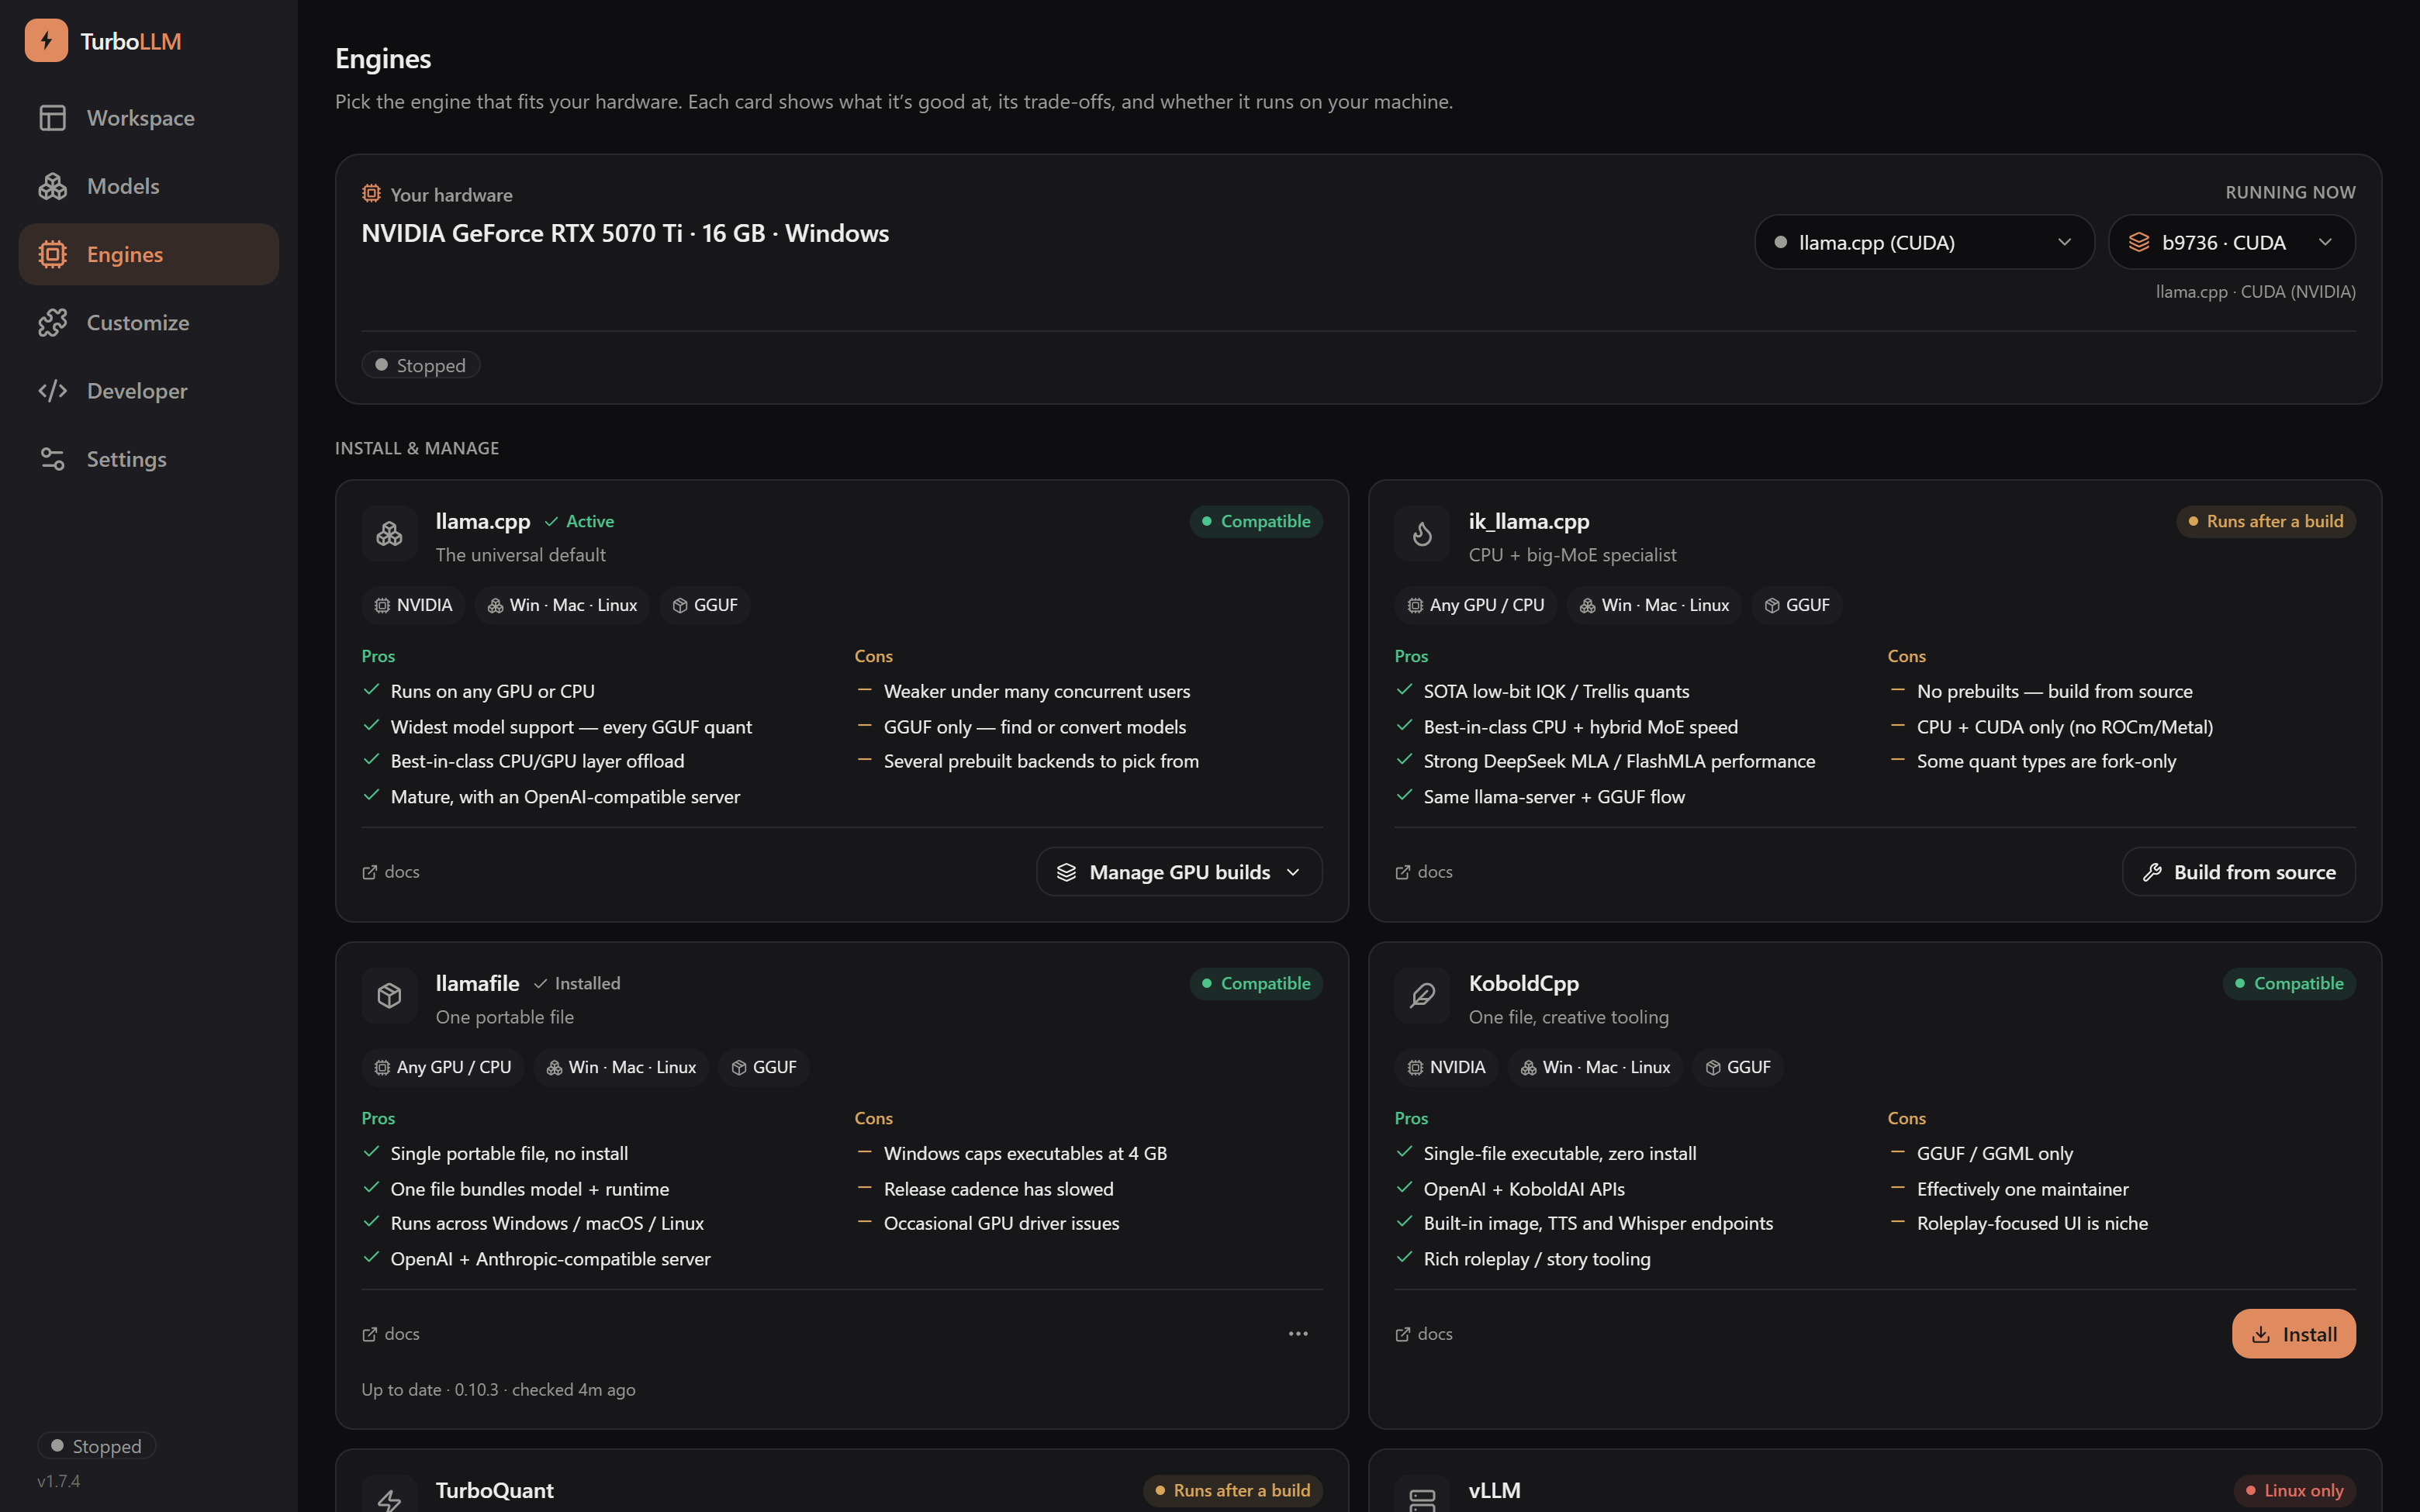This screenshot has width=2420, height=1512.
Task: Click the Linux only badge on vLLM
Action: coord(2294,1490)
